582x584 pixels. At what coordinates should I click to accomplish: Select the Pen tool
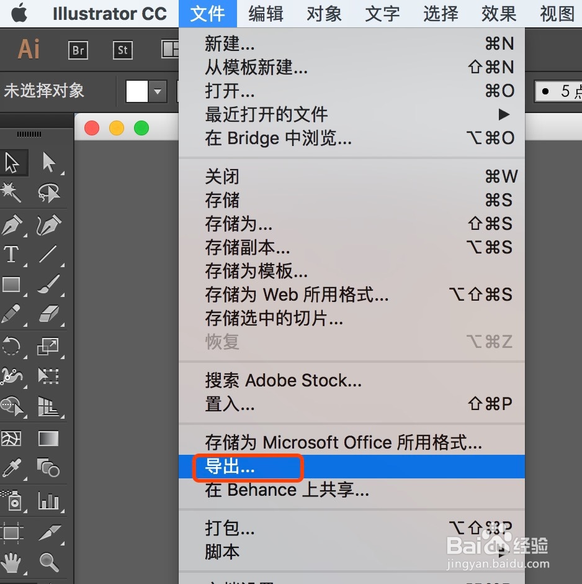12,226
